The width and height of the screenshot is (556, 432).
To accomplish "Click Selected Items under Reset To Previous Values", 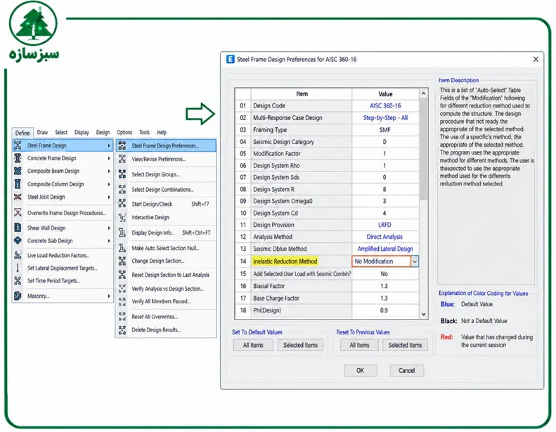I will point(405,345).
